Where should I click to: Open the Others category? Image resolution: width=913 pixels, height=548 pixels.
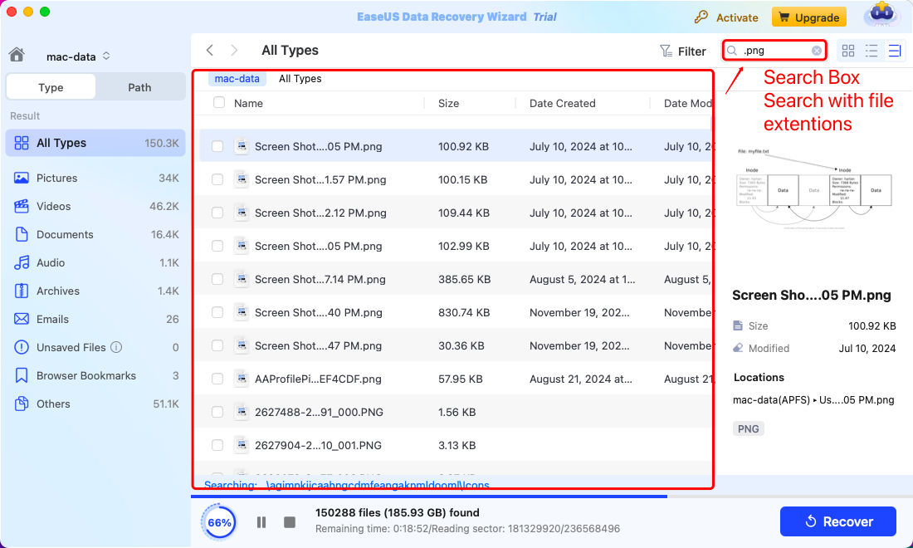pyautogui.click(x=95, y=404)
